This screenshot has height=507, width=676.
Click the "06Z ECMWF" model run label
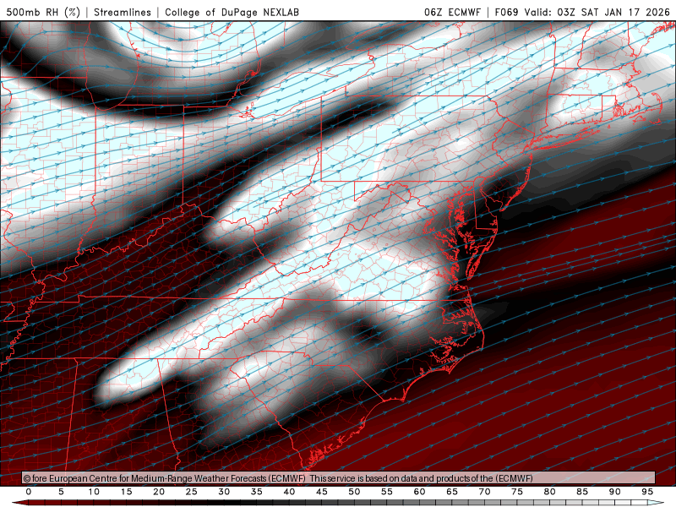tap(452, 12)
